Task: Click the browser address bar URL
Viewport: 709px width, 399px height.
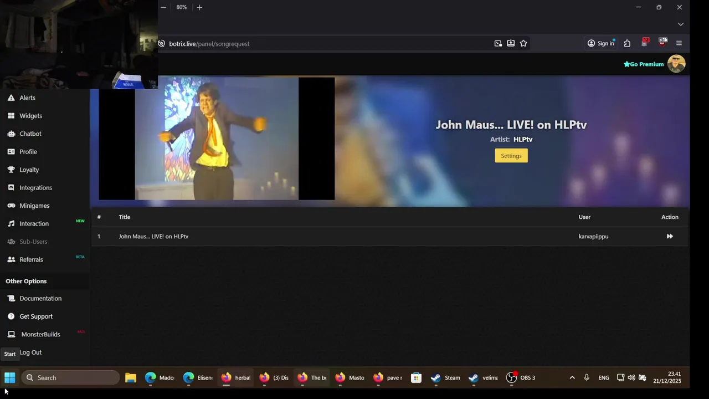Action: coord(209,44)
